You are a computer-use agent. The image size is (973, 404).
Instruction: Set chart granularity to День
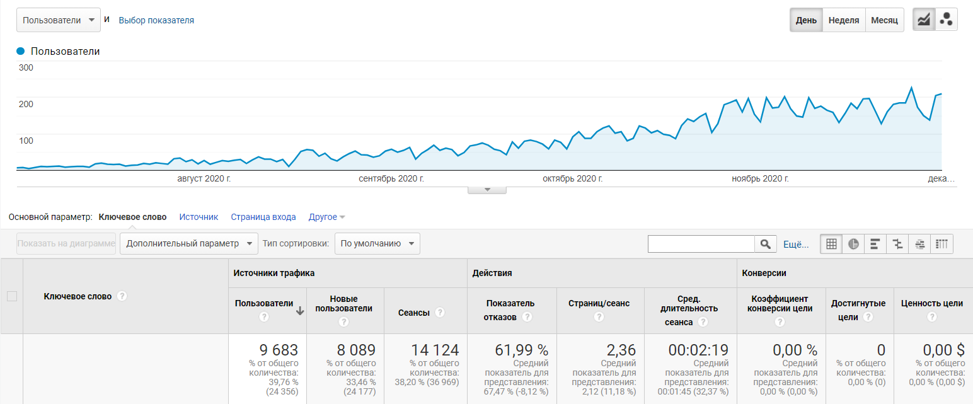pos(806,20)
